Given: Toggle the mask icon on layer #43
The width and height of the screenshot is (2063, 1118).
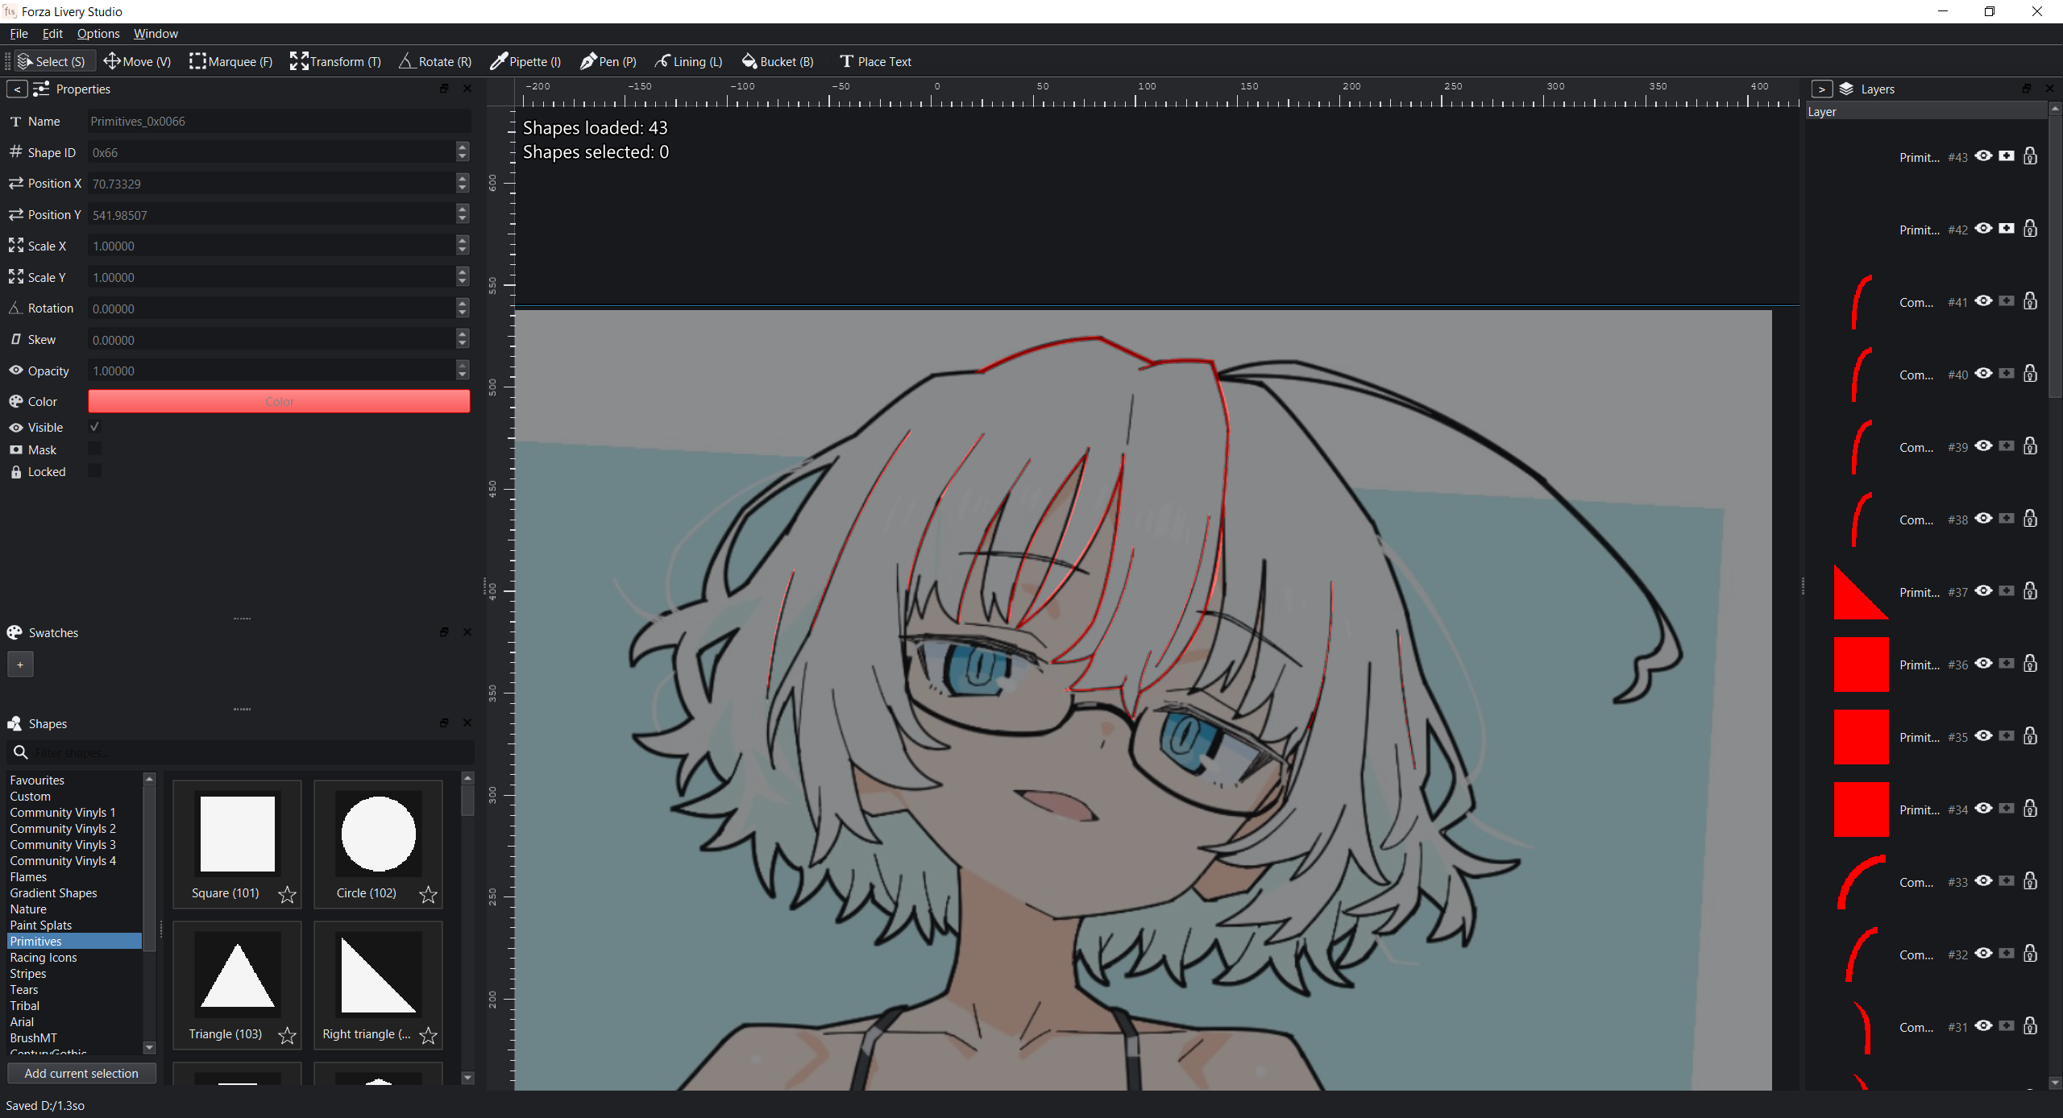Looking at the screenshot, I should [x=2007, y=156].
